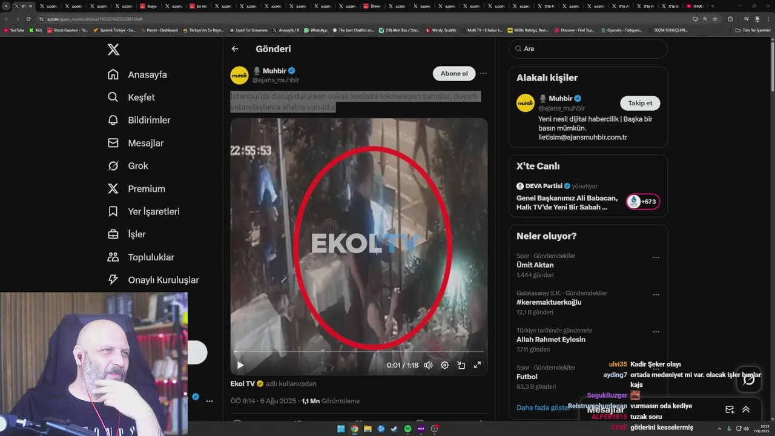Image resolution: width=775 pixels, height=436 pixels.
Task: Open Muhbir profile in Alakalı kişiler
Action: click(560, 98)
